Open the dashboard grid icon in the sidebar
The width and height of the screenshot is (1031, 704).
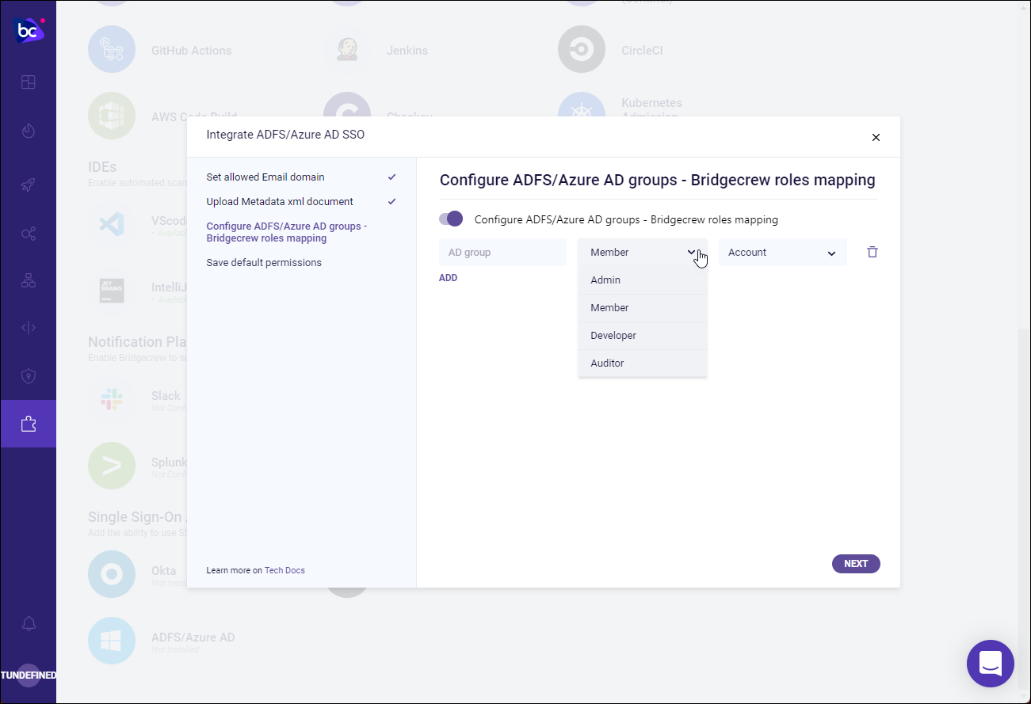point(29,82)
